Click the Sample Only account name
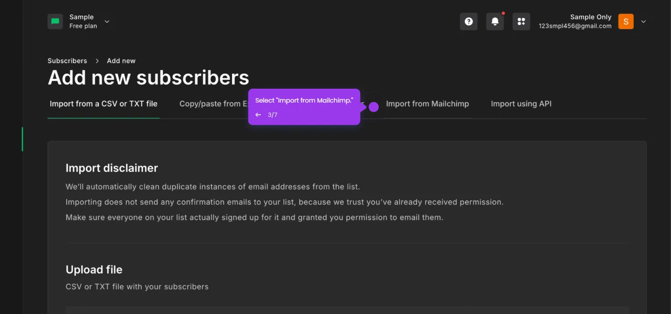This screenshot has height=314, width=671. pyautogui.click(x=590, y=17)
